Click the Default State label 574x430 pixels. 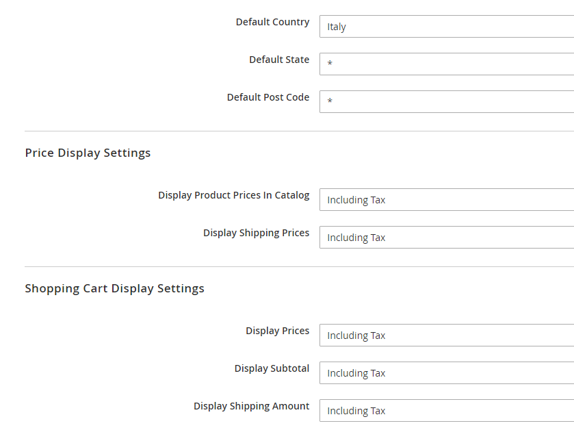tap(279, 60)
